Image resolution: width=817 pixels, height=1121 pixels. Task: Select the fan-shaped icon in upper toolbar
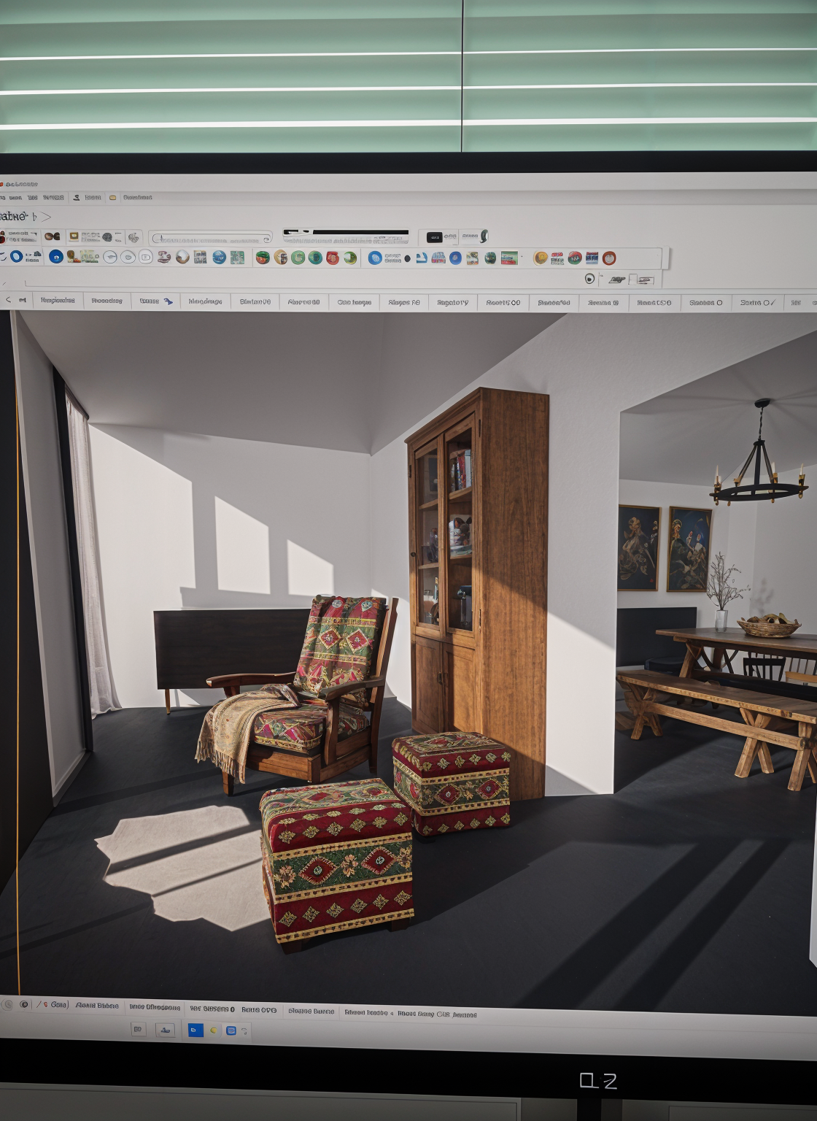(133, 237)
